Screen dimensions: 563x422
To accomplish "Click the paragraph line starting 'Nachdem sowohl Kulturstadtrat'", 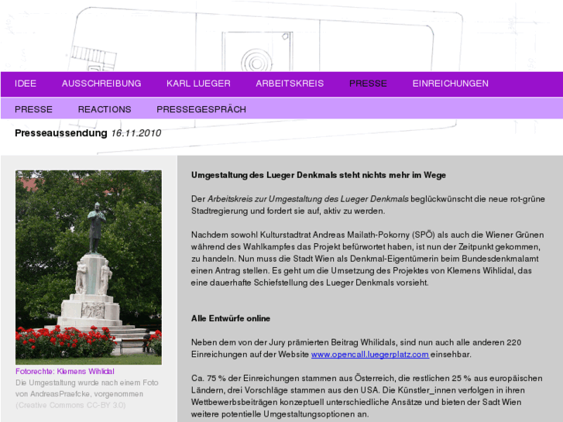I will [367, 235].
